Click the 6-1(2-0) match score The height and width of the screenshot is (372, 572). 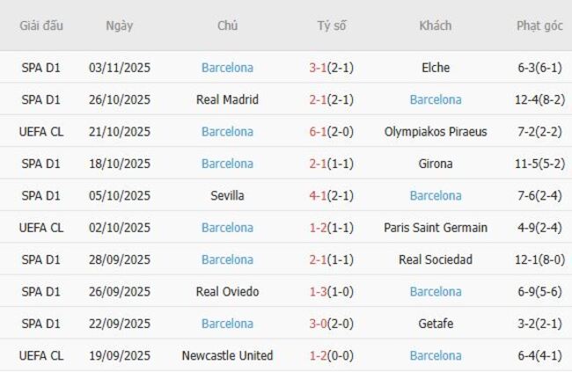tap(332, 132)
